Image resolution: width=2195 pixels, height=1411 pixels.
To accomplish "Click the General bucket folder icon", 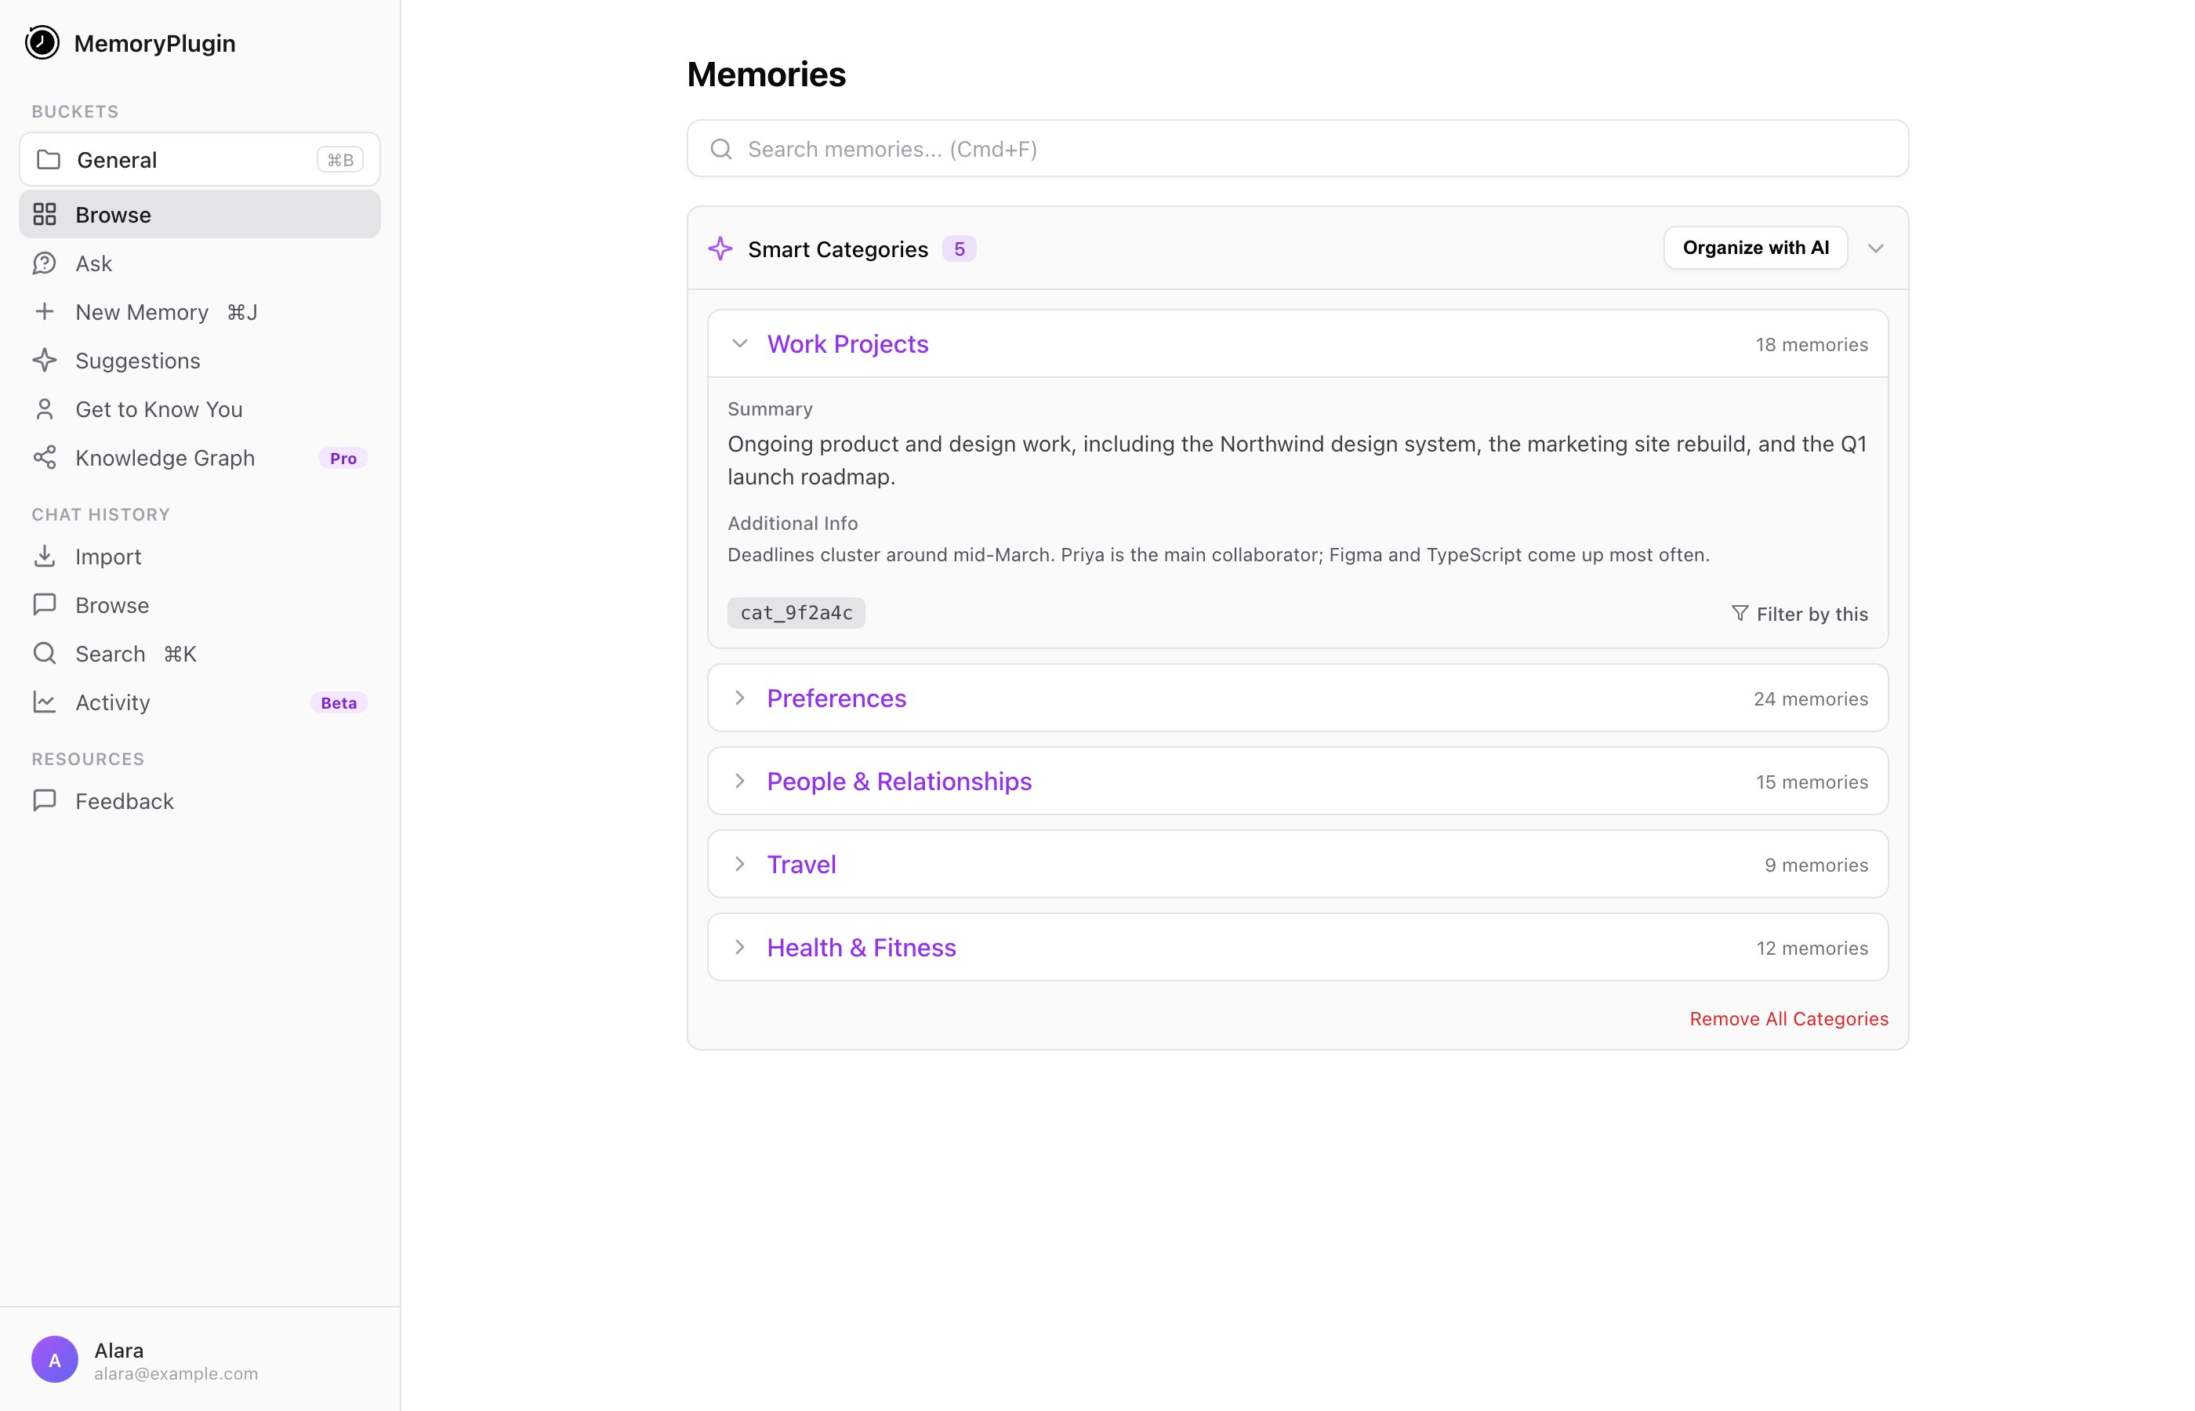I will coord(49,159).
